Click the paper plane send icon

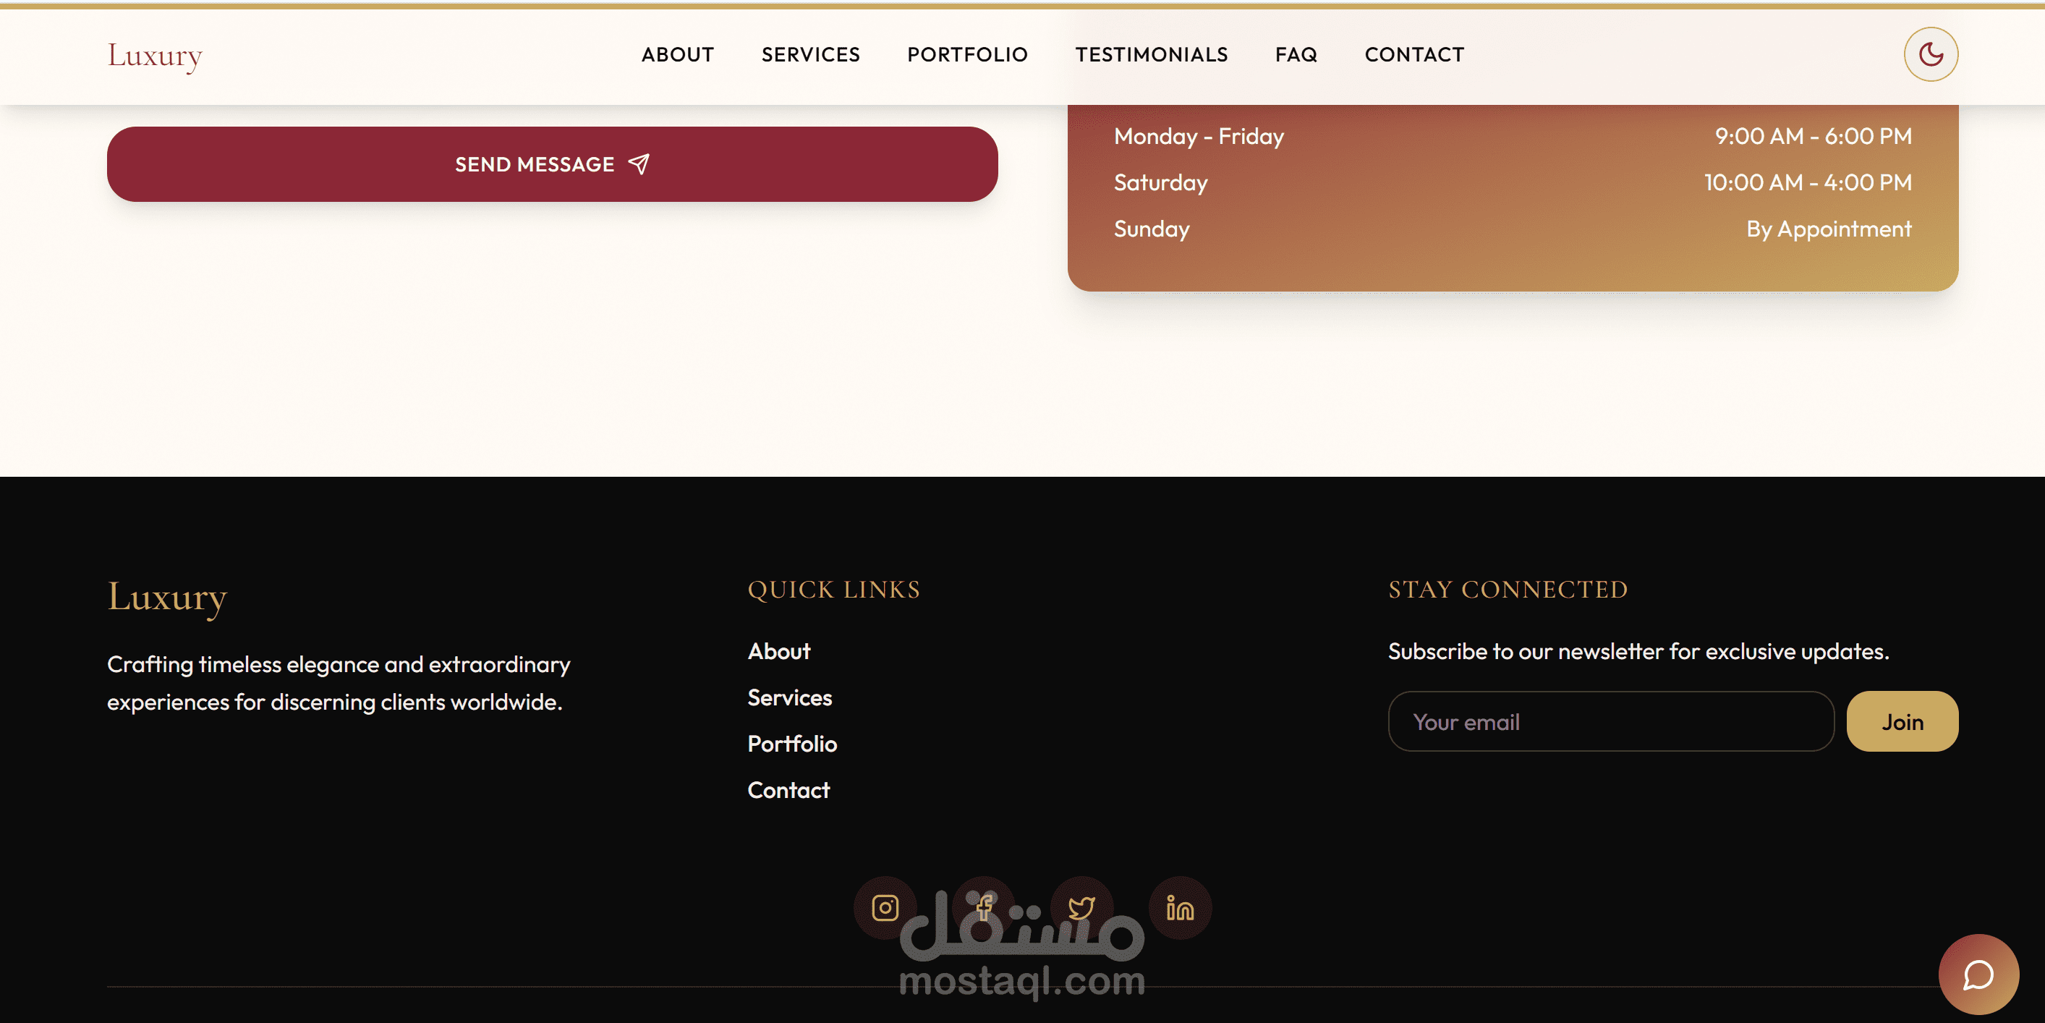coord(639,164)
